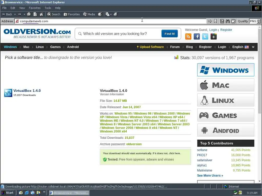
Task: Select the Linux tab in navigation bar
Action: [40, 47]
